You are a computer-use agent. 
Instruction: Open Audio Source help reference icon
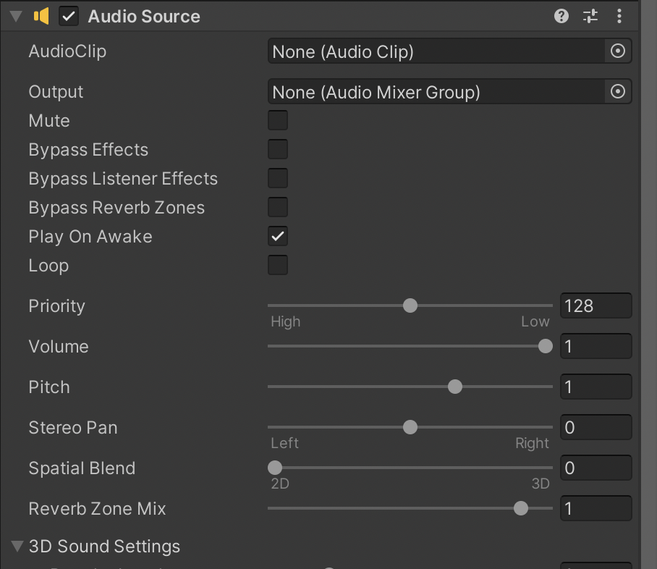coord(561,16)
